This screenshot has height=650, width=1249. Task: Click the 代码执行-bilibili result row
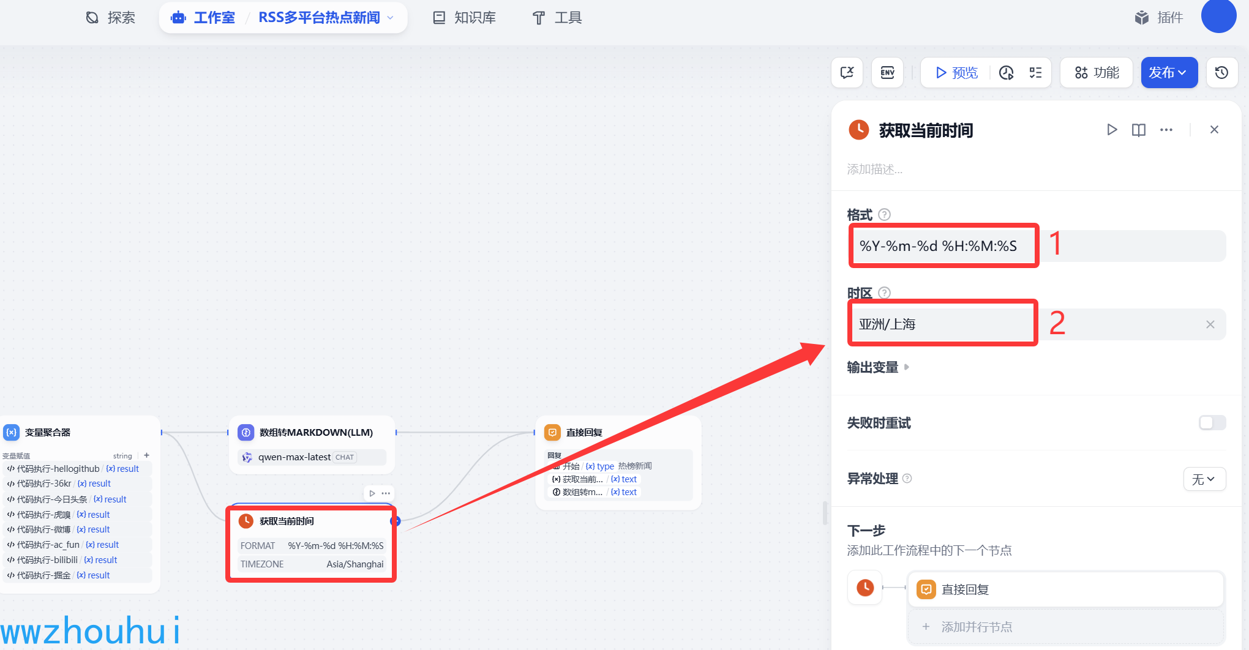pos(77,560)
